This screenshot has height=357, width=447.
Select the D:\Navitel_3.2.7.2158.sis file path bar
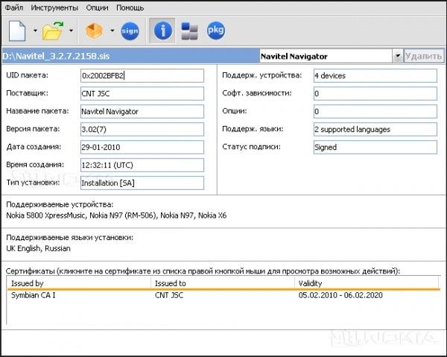[x=130, y=56]
